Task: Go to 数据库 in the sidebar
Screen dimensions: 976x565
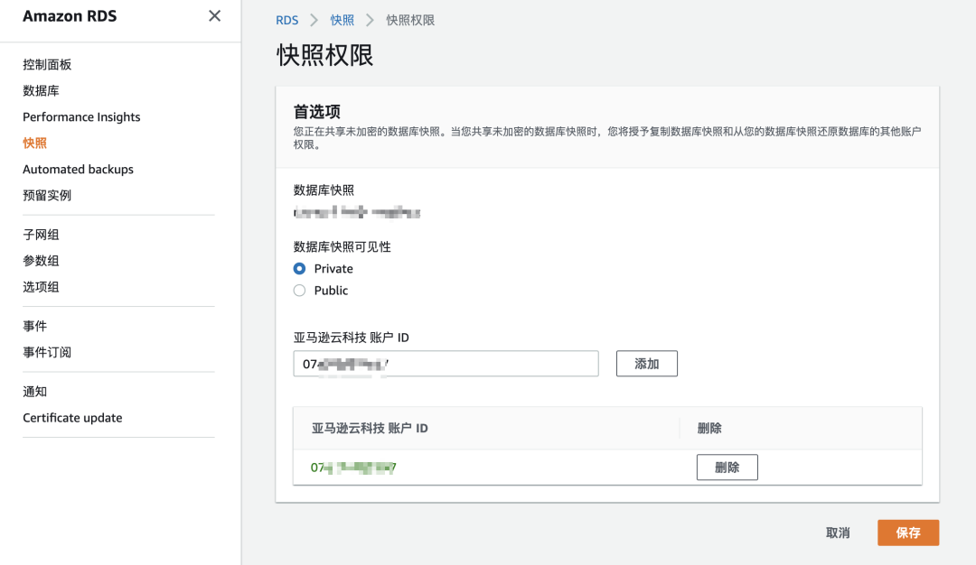Action: [x=41, y=91]
